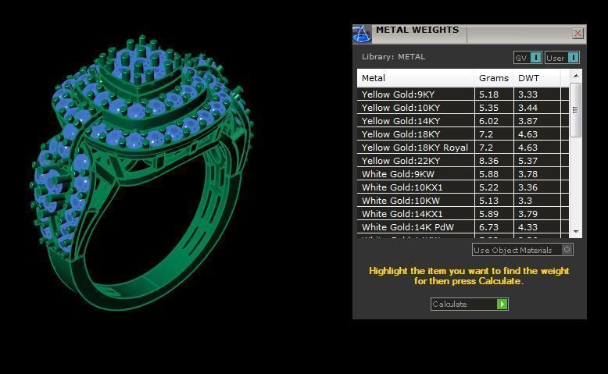The image size is (608, 374).
Task: Click the 5.88 grams value
Action: click(488, 174)
